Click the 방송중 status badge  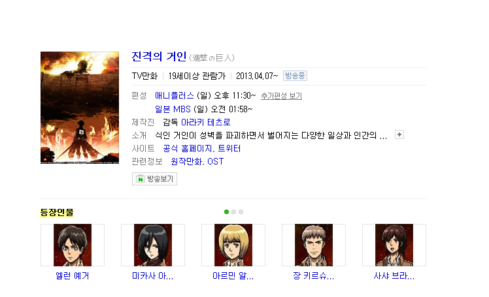click(295, 76)
